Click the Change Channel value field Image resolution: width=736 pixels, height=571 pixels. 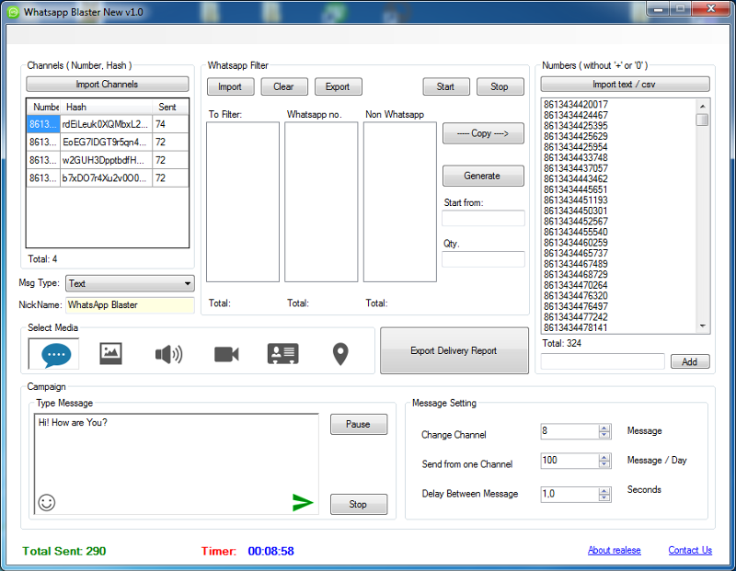click(569, 431)
